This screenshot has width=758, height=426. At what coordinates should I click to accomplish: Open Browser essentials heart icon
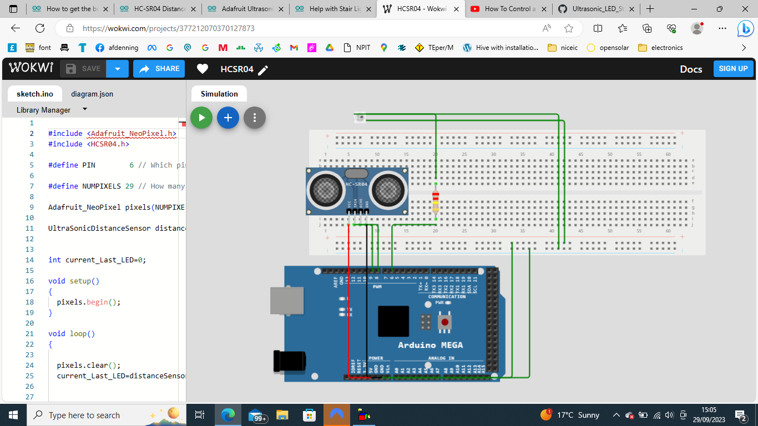(671, 28)
